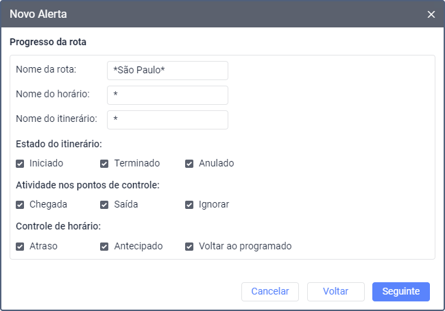445x311 pixels.
Task: Disable the Atraso checkbox
Action: [x=20, y=247]
